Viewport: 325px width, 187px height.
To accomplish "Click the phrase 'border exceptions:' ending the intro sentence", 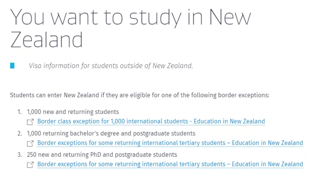I will click(244, 95).
